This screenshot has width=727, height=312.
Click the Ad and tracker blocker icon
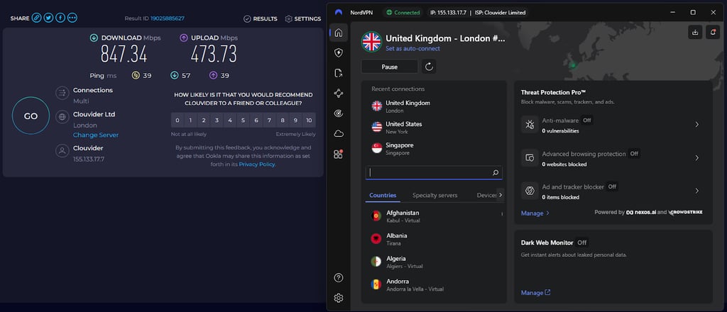pyautogui.click(x=530, y=191)
